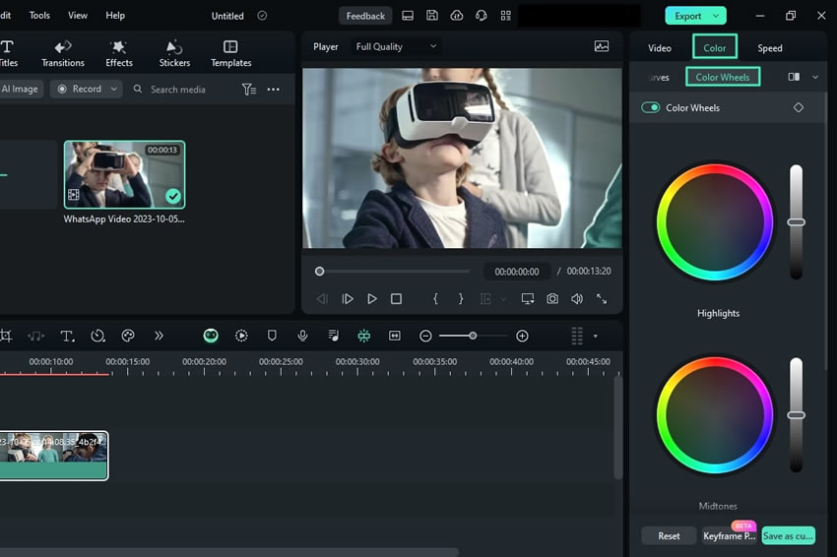Image resolution: width=837 pixels, height=557 pixels.
Task: Click the Highlights color wheel
Action: (x=715, y=222)
